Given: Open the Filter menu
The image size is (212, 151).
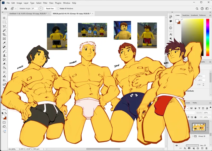Looking at the screenshot, I should coord(45,3).
